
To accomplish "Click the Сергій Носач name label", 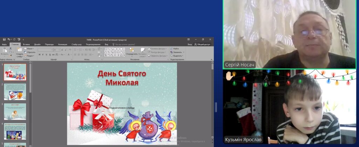I will 239,65.
